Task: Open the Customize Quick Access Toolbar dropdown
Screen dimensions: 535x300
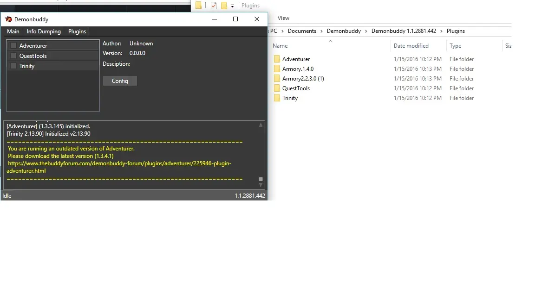Action: (x=232, y=6)
